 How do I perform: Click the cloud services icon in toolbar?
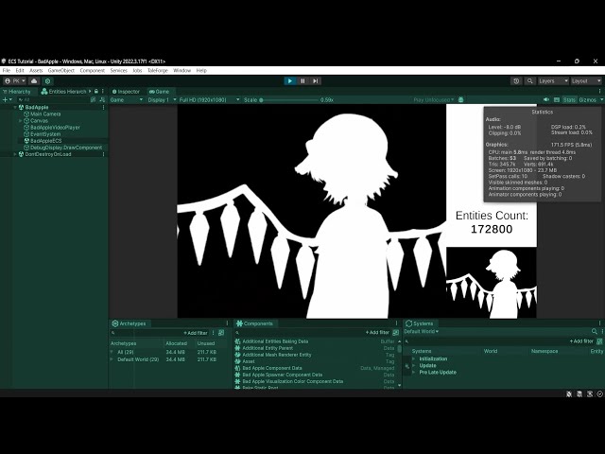point(34,81)
